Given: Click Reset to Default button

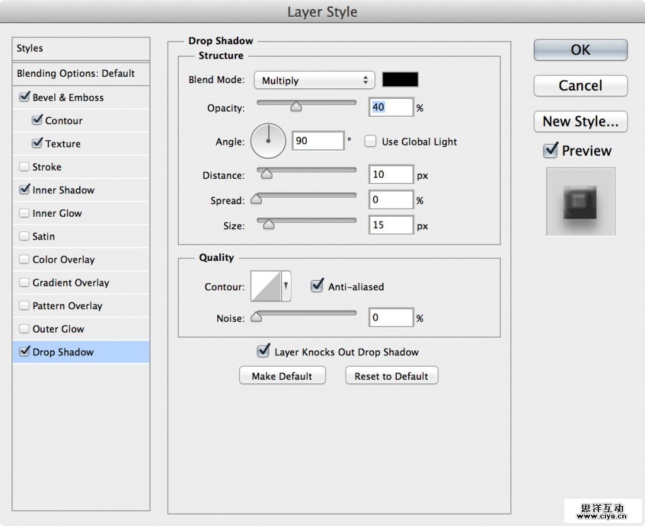Looking at the screenshot, I should [391, 376].
